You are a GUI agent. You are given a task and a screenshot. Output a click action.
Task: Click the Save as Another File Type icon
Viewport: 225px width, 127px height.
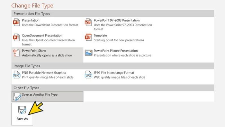tap(17, 96)
